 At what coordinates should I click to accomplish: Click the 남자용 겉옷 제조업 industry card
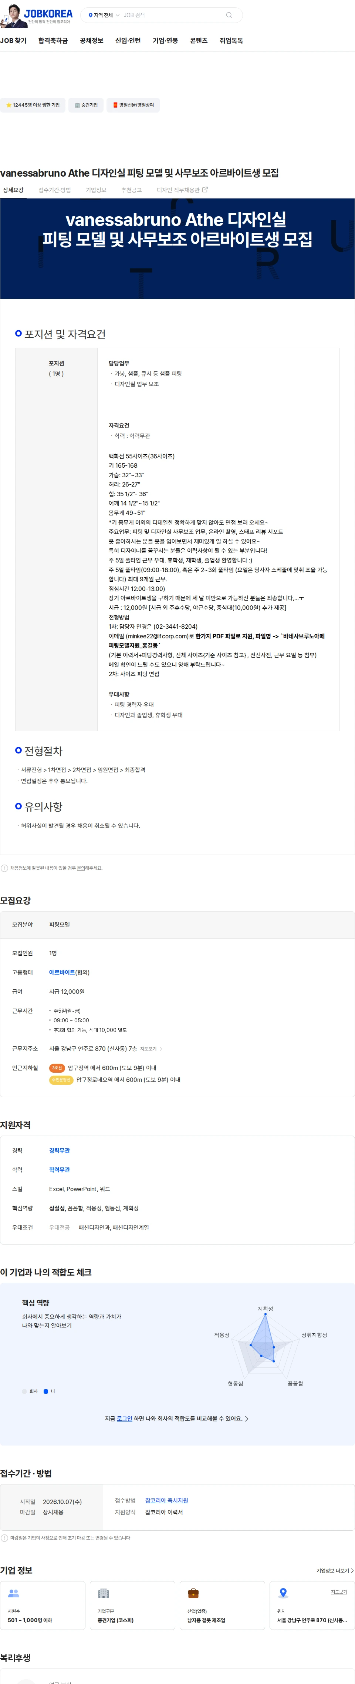tap(223, 1606)
